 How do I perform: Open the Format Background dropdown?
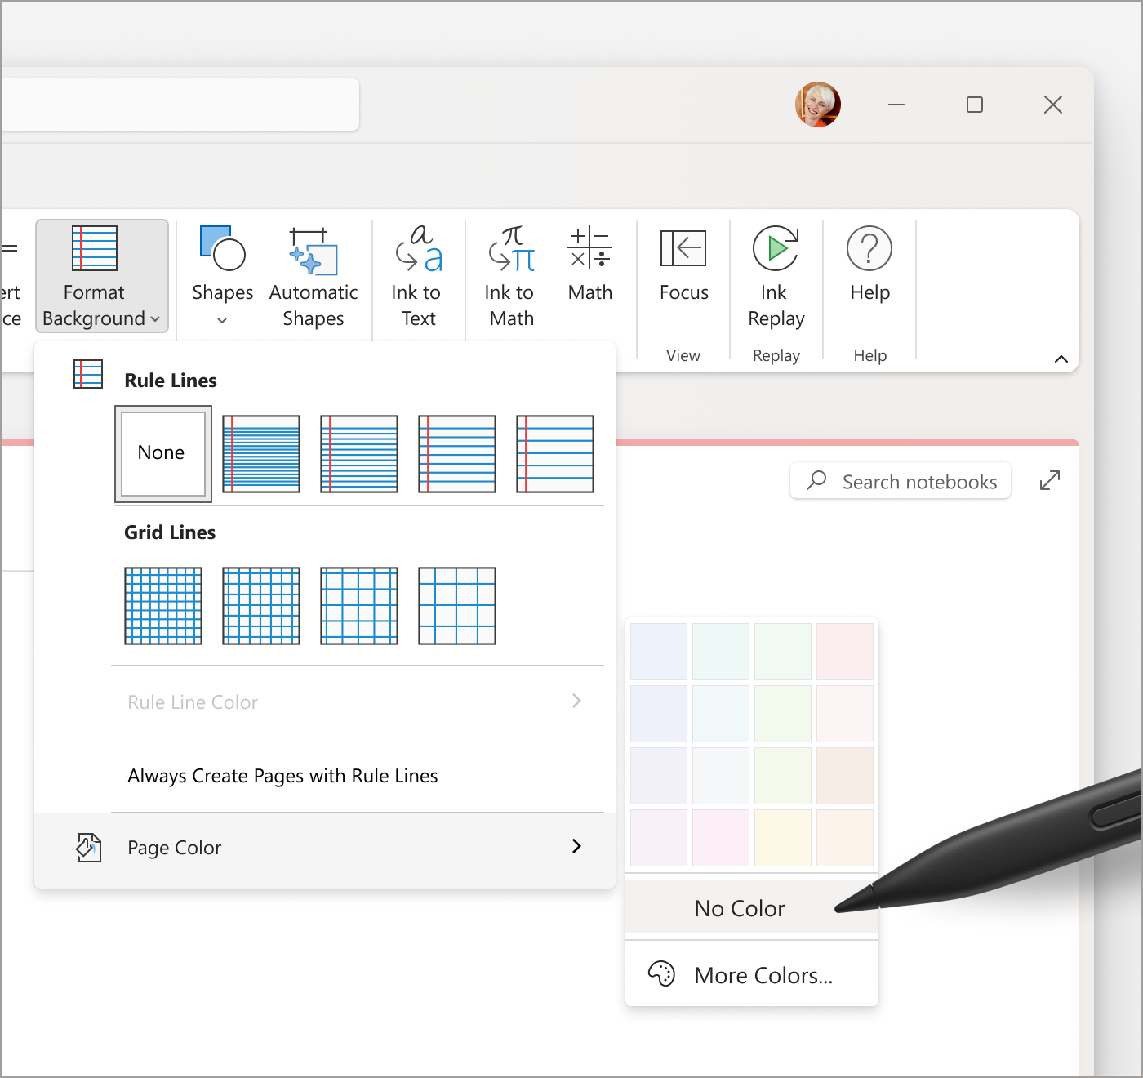(101, 277)
